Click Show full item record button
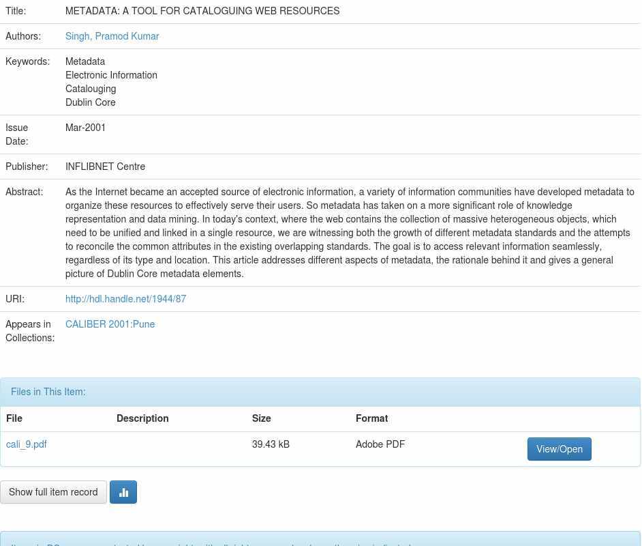 pyautogui.click(x=53, y=492)
